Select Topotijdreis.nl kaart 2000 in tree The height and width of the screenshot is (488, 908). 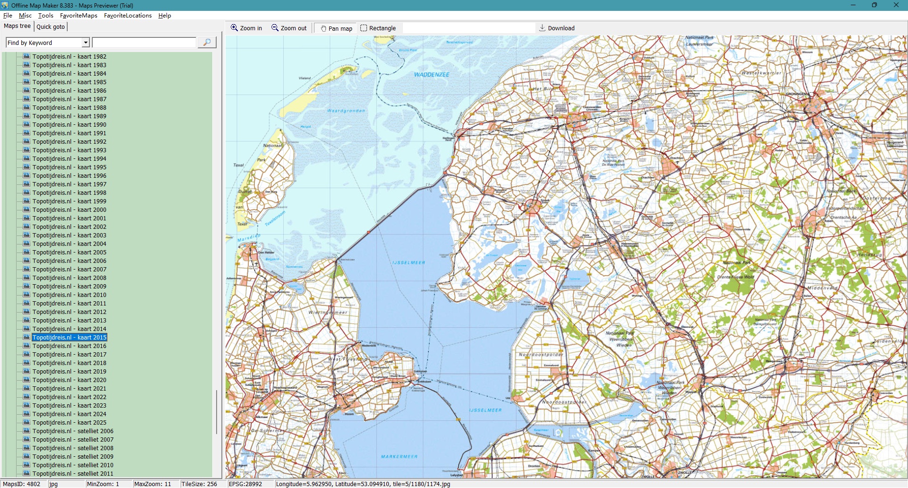tap(69, 209)
